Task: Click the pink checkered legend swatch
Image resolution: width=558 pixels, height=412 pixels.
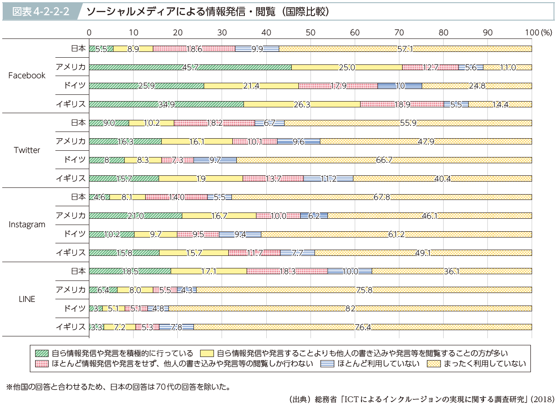Action: point(42,363)
